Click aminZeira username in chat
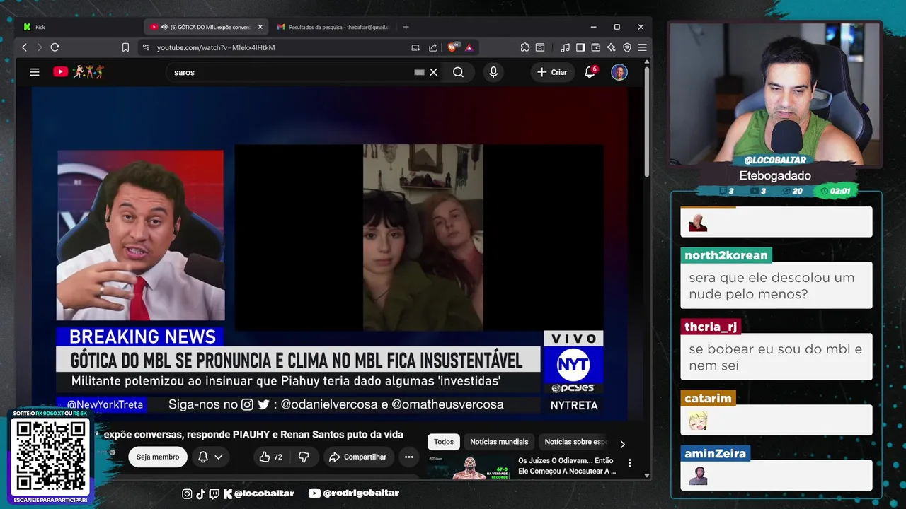 (715, 453)
